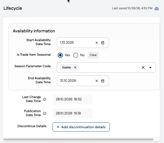Click the Is Trade Item Seasonal label
Viewport: 164px width, 143px height.
click(x=34, y=55)
